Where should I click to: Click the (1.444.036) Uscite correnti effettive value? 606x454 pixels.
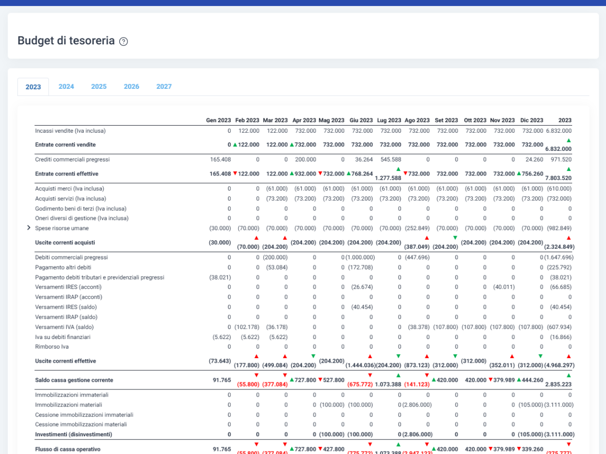[360, 365]
